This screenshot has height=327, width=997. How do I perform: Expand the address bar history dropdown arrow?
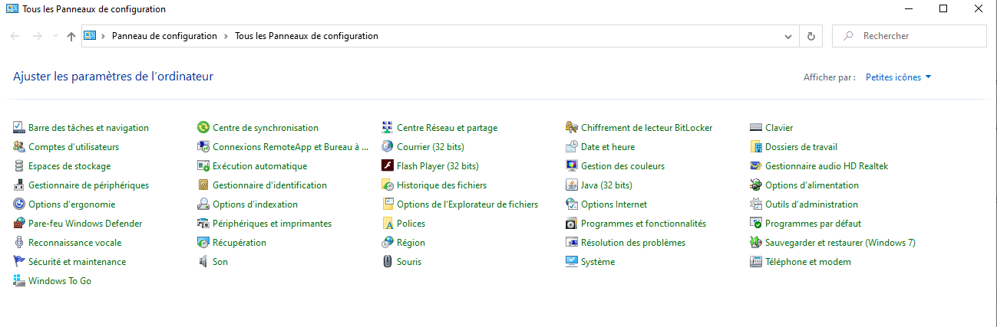[x=787, y=36]
